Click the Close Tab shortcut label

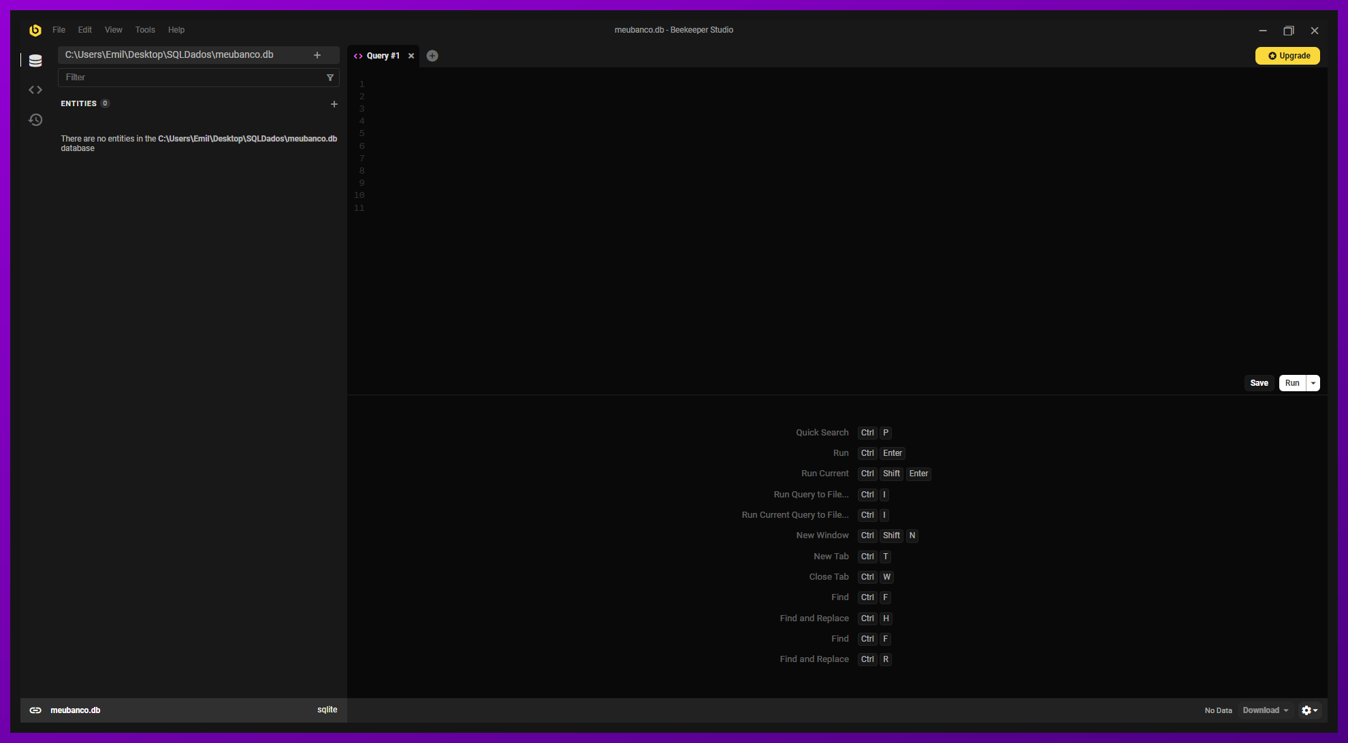tap(829, 577)
